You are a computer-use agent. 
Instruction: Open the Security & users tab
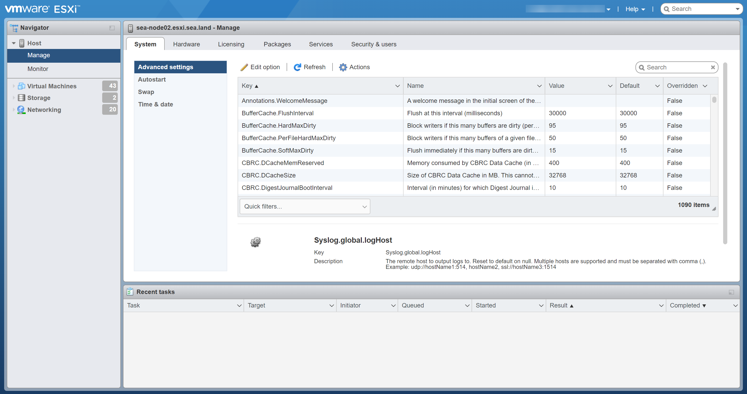(374, 44)
